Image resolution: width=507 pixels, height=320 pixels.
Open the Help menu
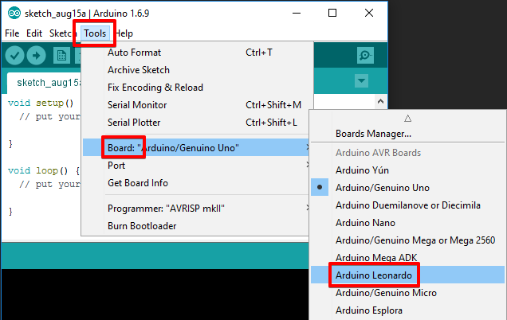[x=124, y=33]
